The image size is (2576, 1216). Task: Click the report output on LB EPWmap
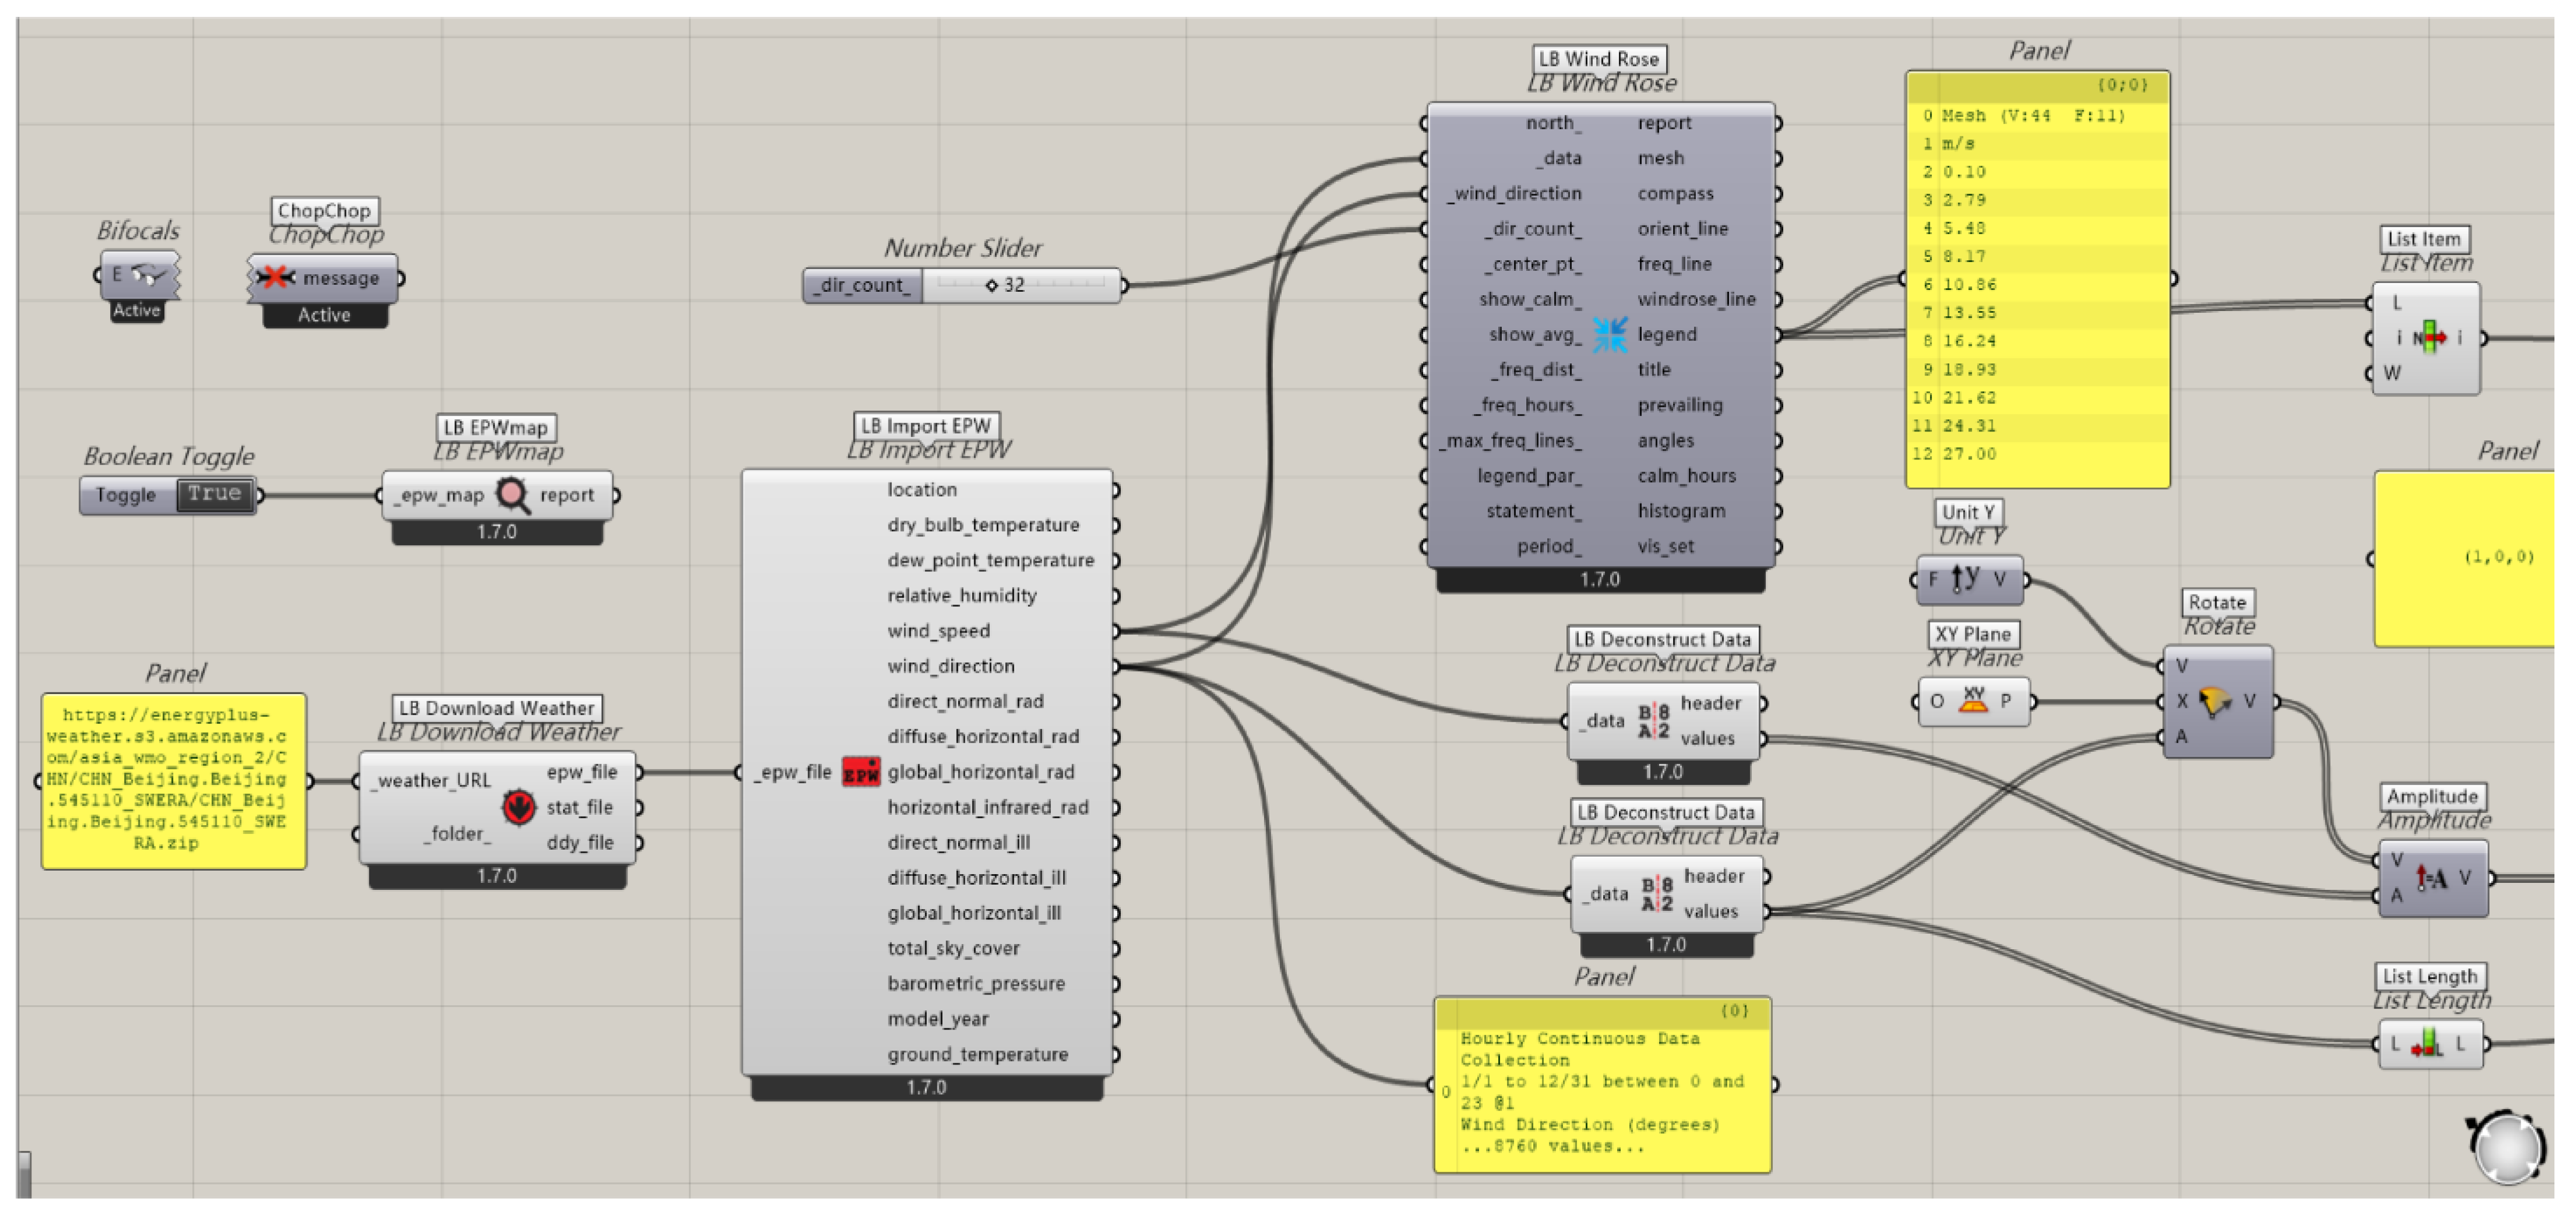pos(567,495)
